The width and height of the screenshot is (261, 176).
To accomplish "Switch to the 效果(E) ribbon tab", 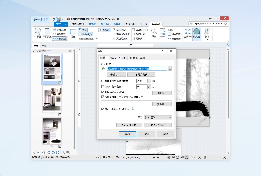I will click(92, 24).
